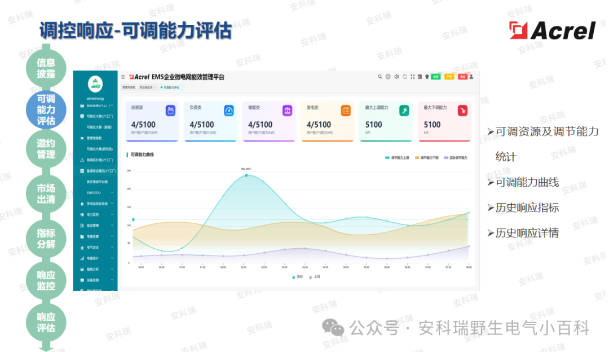609x352 pixels.
Task: Click the 最大上调能力 5100 value card
Action: [386, 121]
